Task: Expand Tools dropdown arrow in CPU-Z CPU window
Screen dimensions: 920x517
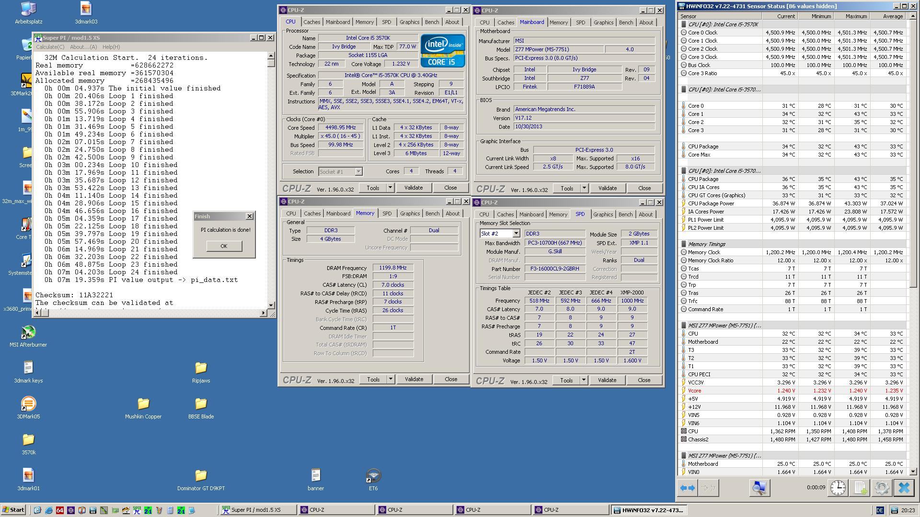Action: pyautogui.click(x=390, y=188)
